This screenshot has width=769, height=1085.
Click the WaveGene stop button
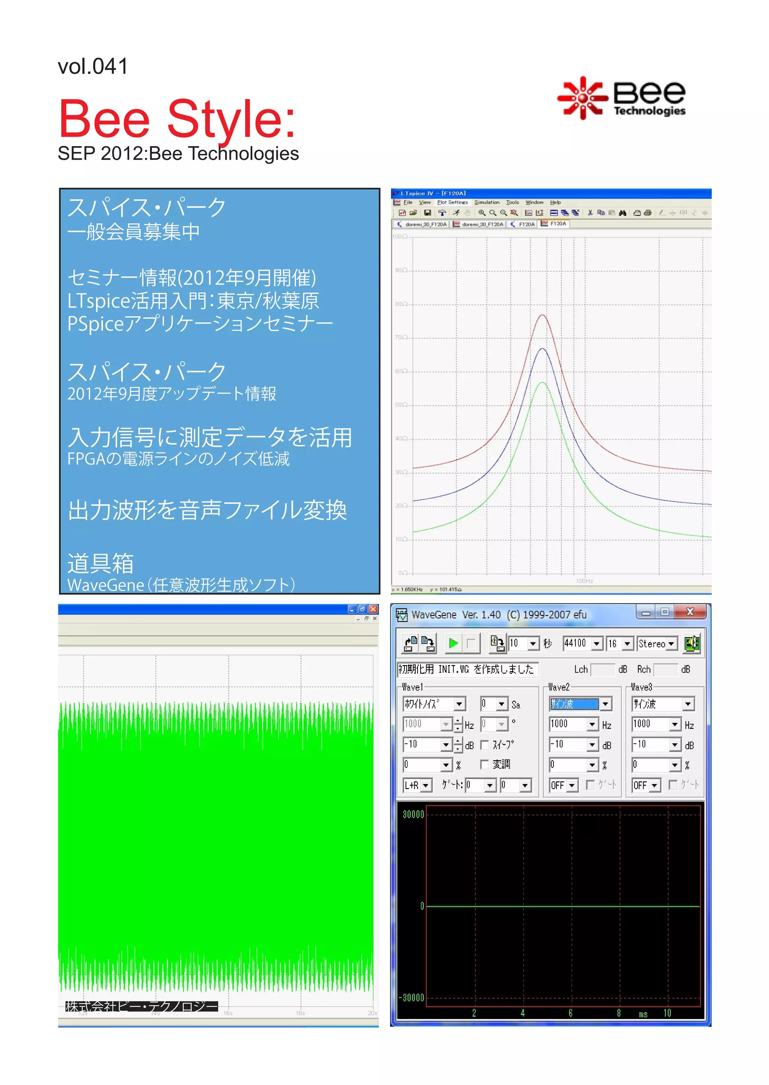click(x=471, y=643)
